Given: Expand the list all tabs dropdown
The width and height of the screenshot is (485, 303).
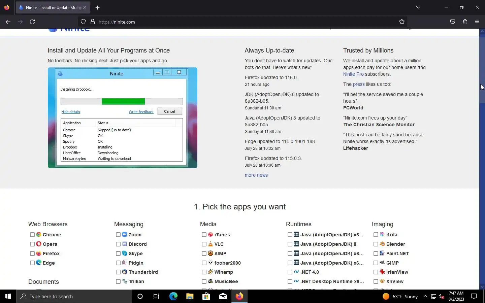Looking at the screenshot, I should 418,7.
